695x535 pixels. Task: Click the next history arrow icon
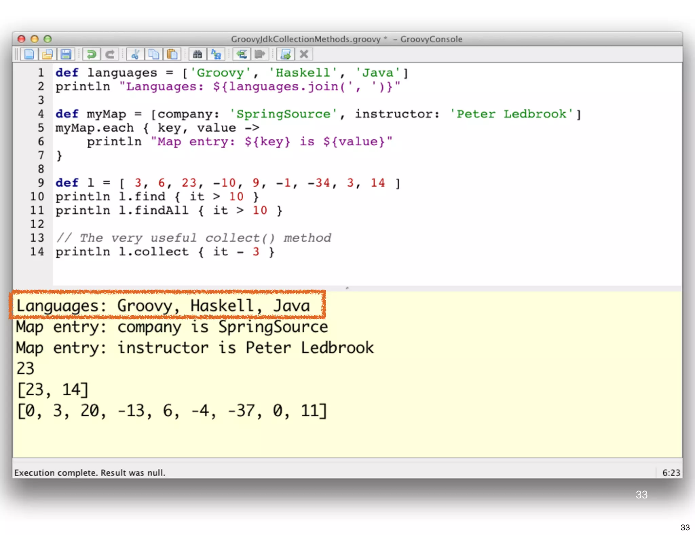click(260, 54)
